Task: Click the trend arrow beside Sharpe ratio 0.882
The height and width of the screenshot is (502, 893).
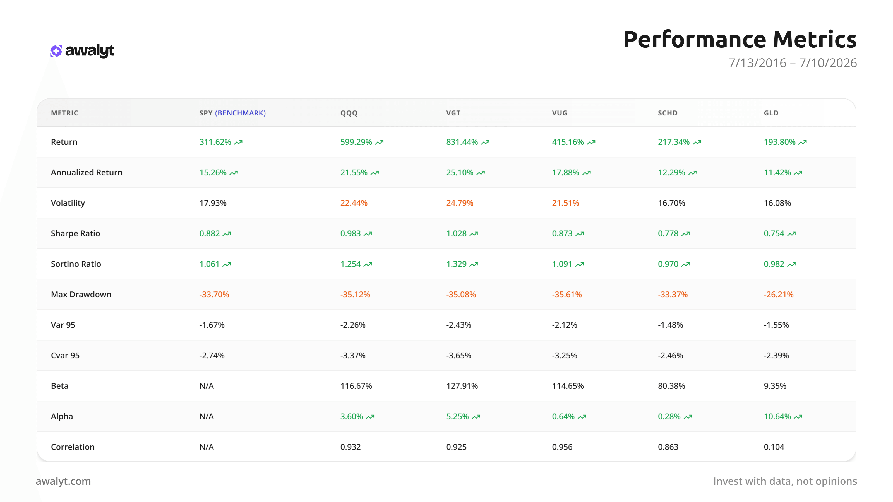Action: 227,234
